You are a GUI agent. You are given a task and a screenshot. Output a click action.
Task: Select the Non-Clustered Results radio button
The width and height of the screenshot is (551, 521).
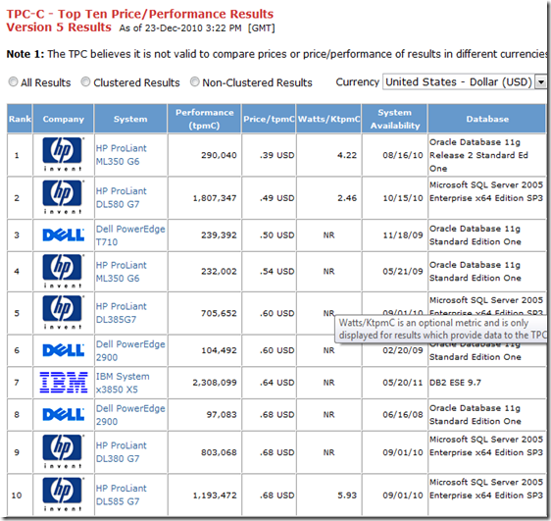coord(194,81)
